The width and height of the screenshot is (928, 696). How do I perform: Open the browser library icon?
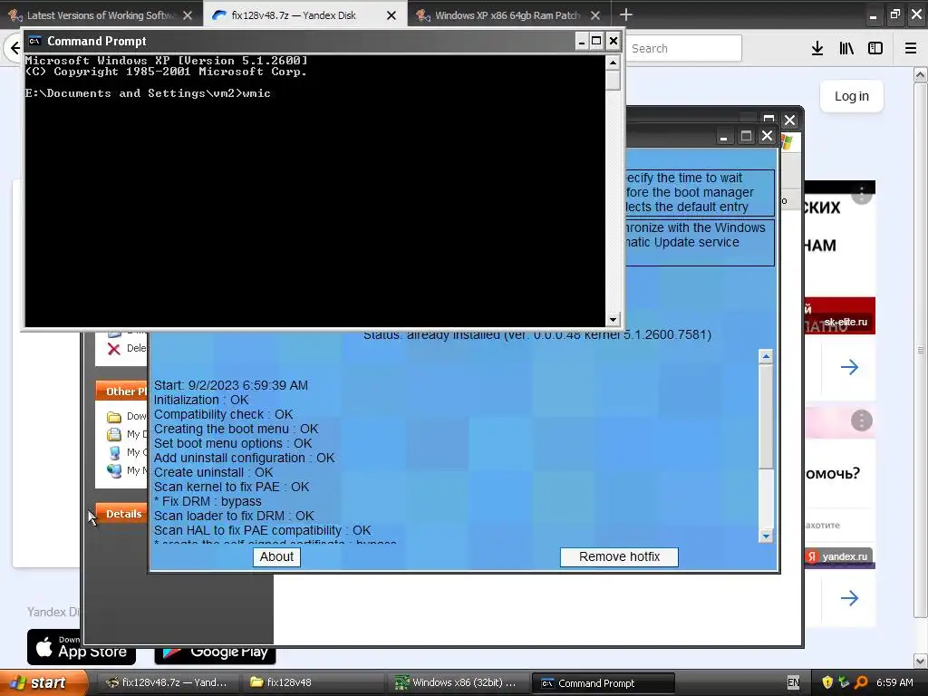click(x=846, y=49)
